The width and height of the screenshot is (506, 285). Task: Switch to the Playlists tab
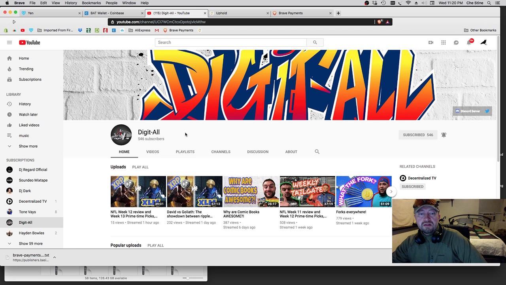click(185, 152)
